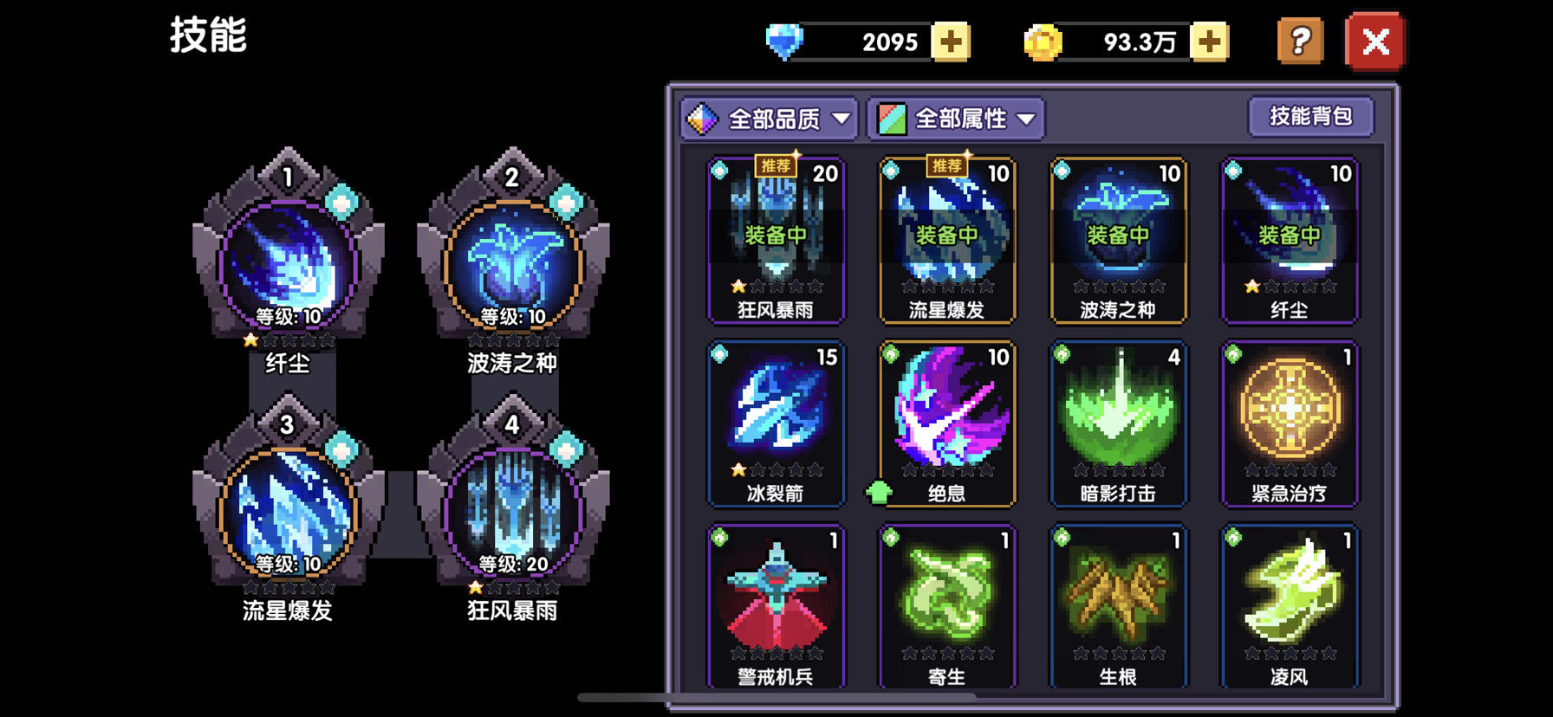Add gold coins with the plus button
The height and width of the screenshot is (717, 1553).
pyautogui.click(x=1209, y=42)
